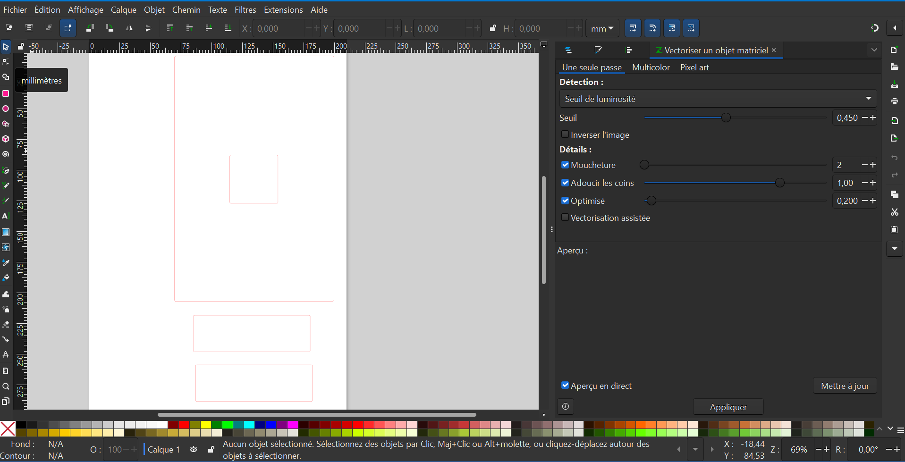Open the mm units dropdown
The height and width of the screenshot is (462, 905).
(602, 28)
